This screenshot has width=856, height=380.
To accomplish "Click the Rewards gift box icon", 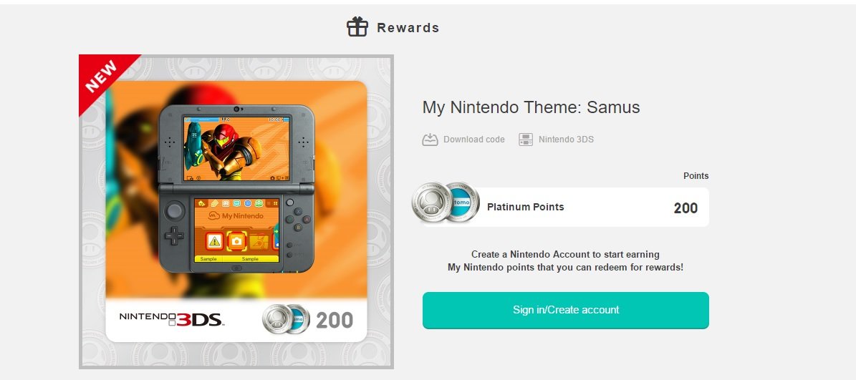I will coord(357,27).
